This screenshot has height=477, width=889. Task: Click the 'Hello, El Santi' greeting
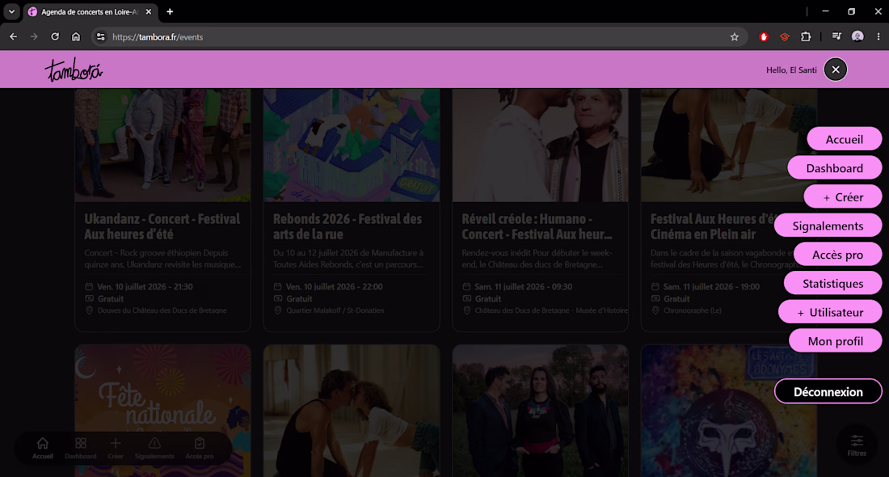tap(791, 70)
